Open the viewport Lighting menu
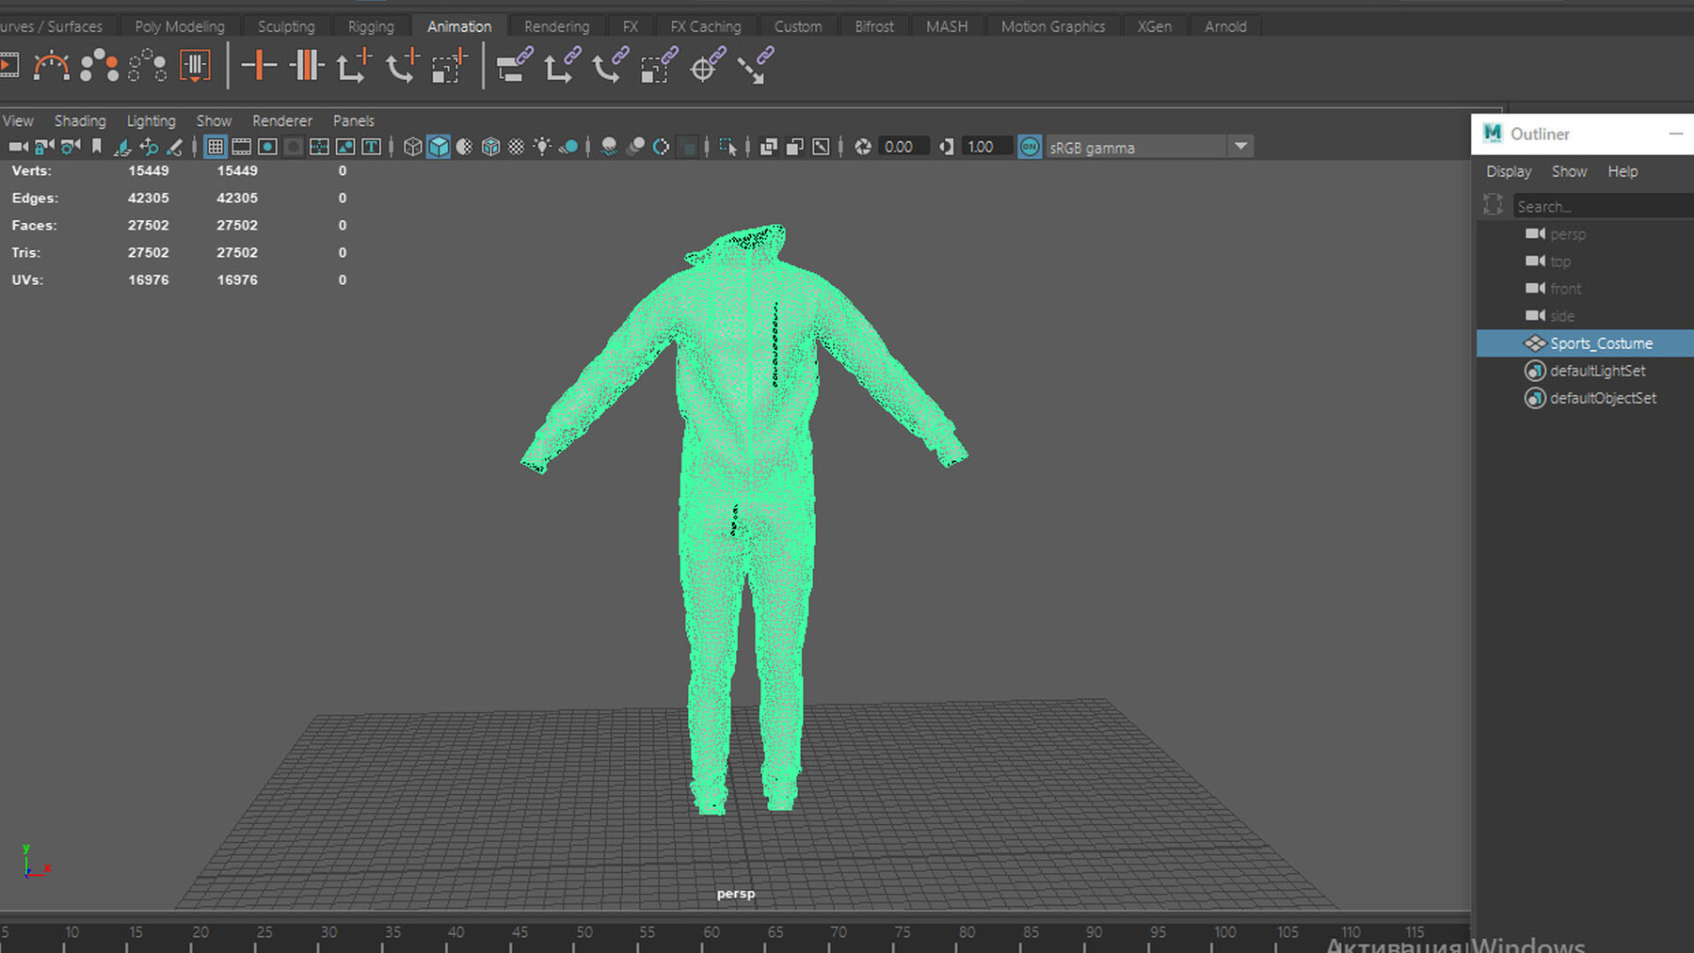This screenshot has height=953, width=1694. 151,120
